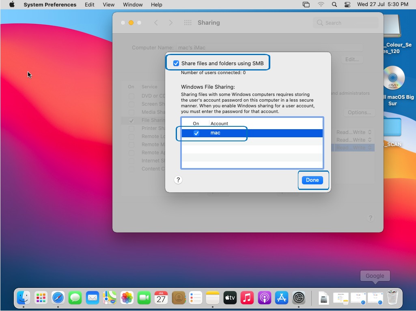This screenshot has width=416, height=311.
Task: Click the help question mark in dialog
Action: pyautogui.click(x=178, y=180)
